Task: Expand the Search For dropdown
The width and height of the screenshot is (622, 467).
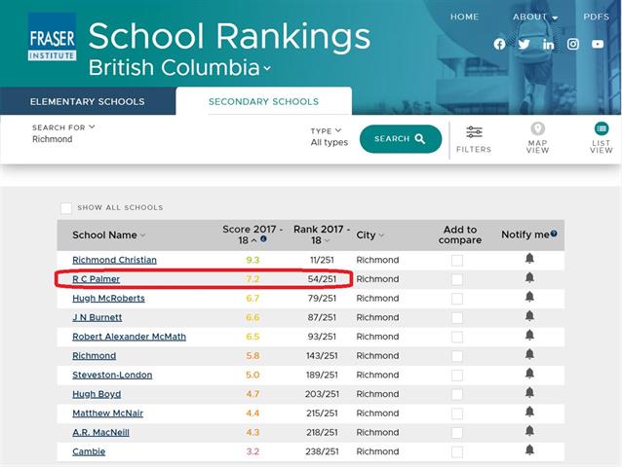Action: tap(63, 127)
